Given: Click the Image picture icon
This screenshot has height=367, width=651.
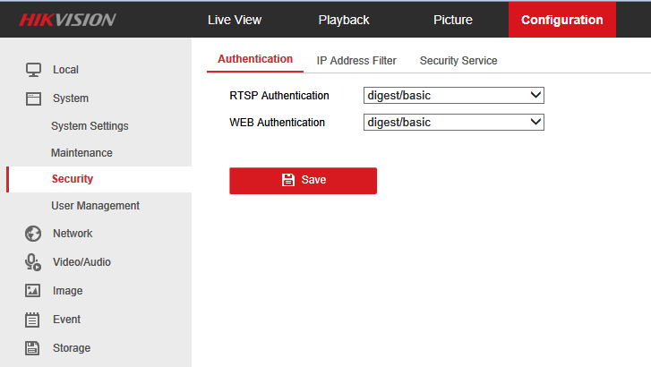Looking at the screenshot, I should tap(33, 291).
